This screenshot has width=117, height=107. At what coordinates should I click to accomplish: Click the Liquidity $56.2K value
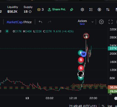[x=12, y=12]
